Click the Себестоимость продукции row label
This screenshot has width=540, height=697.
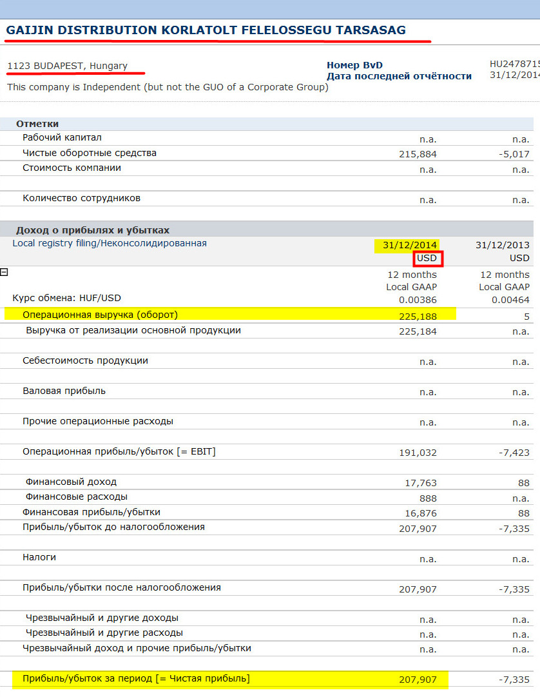coord(85,360)
